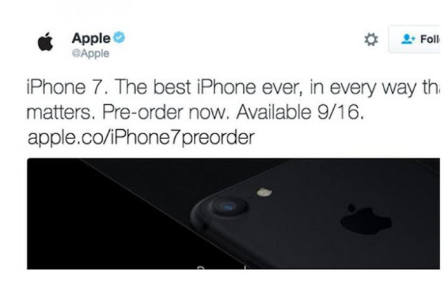Image resolution: width=448 pixels, height=295 pixels.
Task: Follow the Apple account
Action: click(414, 39)
